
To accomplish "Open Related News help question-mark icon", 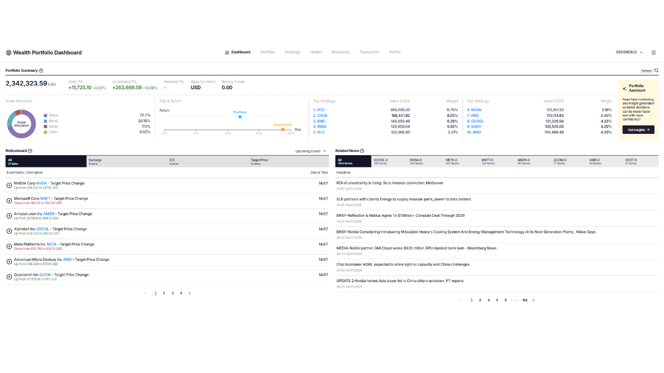I will [362, 151].
